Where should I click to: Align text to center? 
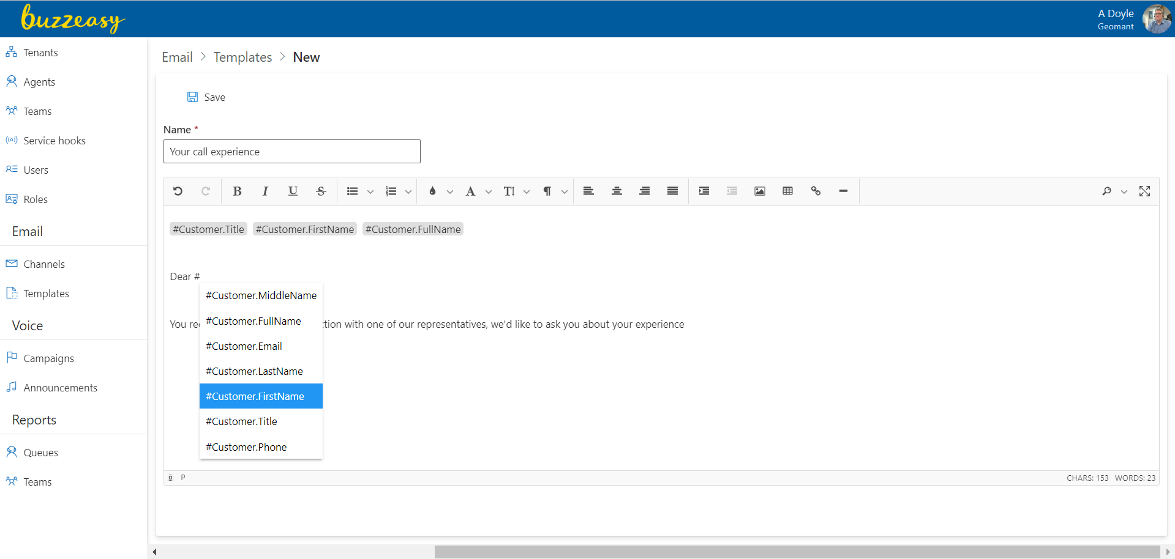pyautogui.click(x=616, y=191)
